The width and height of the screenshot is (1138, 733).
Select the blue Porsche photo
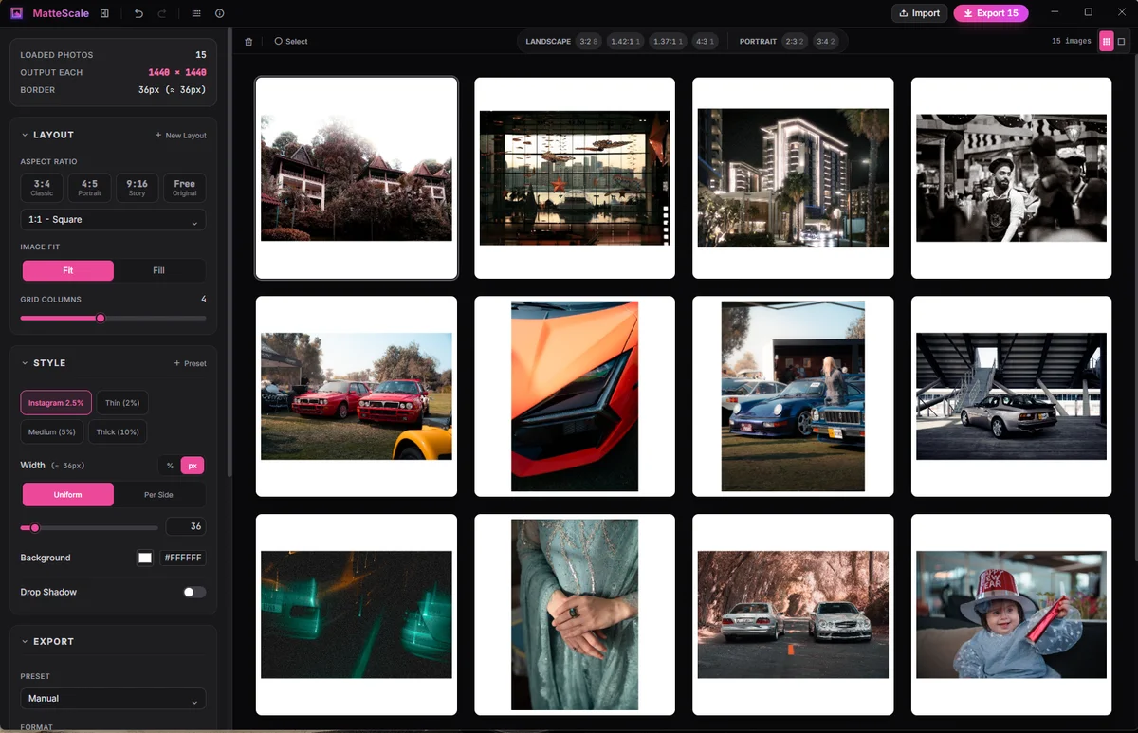[793, 396]
